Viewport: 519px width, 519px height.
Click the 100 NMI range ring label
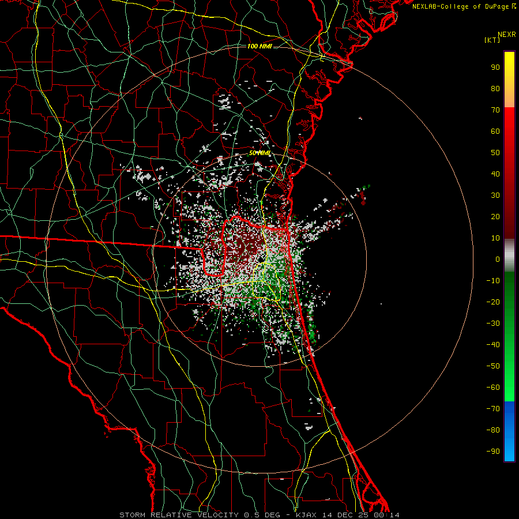[259, 46]
